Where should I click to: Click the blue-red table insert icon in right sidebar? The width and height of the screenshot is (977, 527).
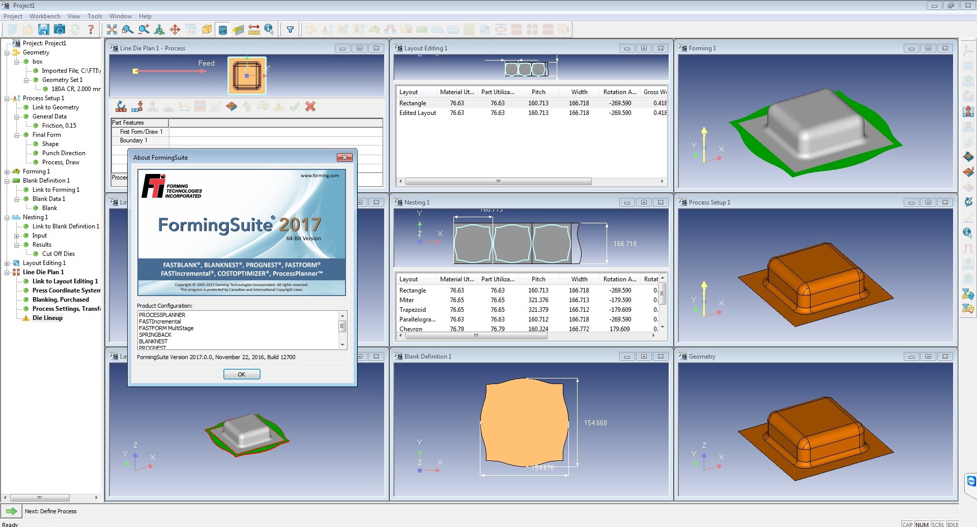[x=968, y=111]
